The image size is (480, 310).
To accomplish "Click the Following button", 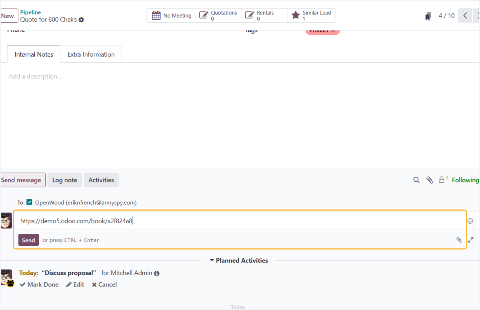I will pyautogui.click(x=465, y=180).
